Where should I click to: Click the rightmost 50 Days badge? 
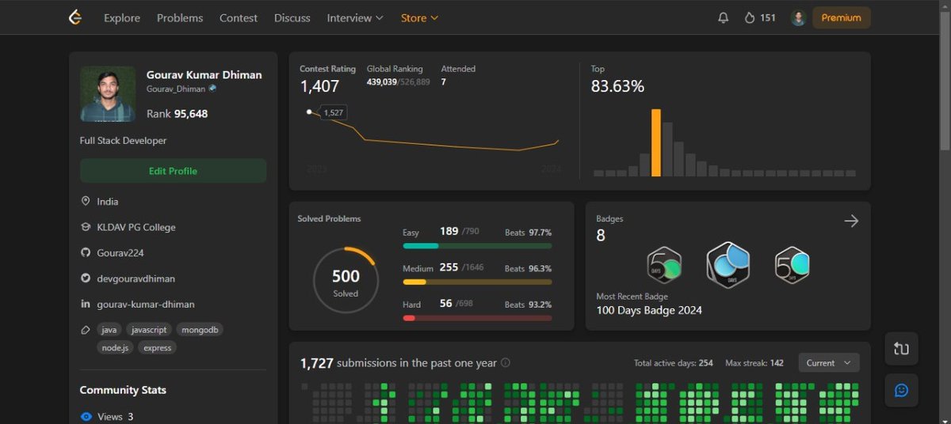pyautogui.click(x=792, y=265)
